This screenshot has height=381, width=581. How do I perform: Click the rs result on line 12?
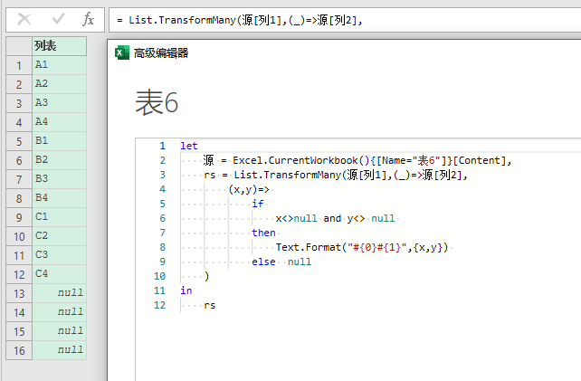pos(210,305)
